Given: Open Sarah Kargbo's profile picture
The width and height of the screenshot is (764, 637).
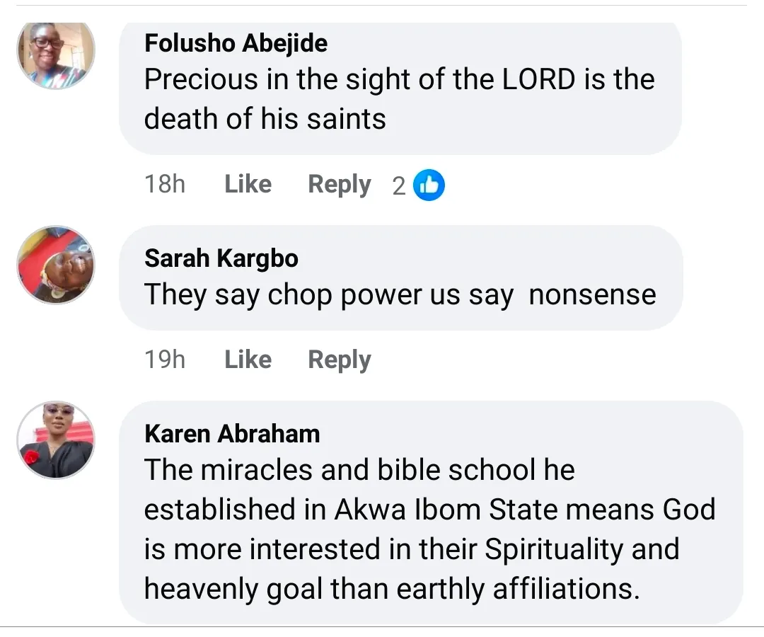Looking at the screenshot, I should (x=56, y=265).
